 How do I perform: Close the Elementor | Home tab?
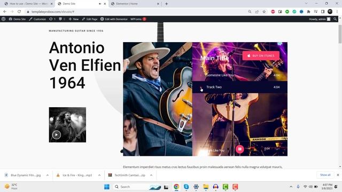point(158,4)
